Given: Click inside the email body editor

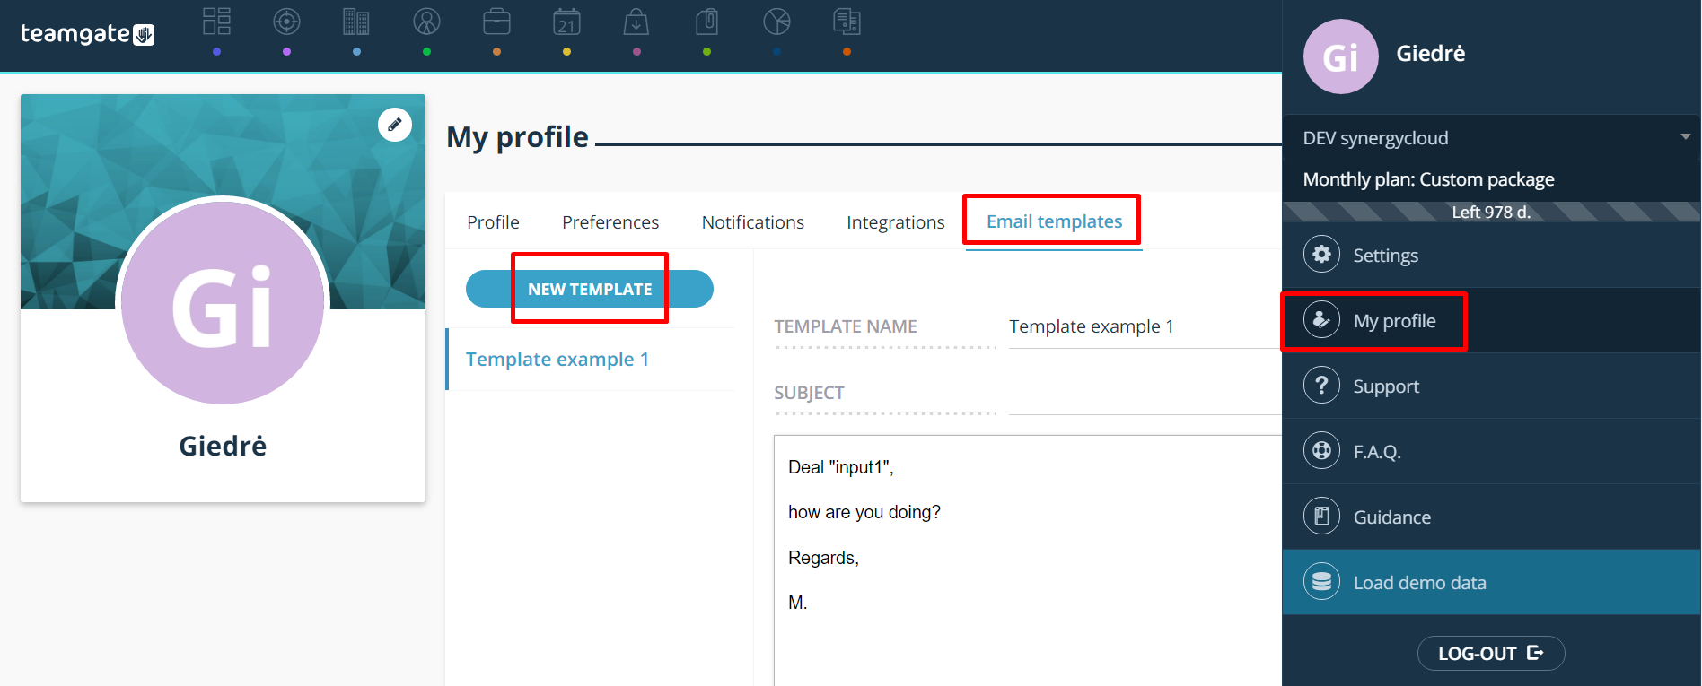Looking at the screenshot, I should coord(1029,560).
